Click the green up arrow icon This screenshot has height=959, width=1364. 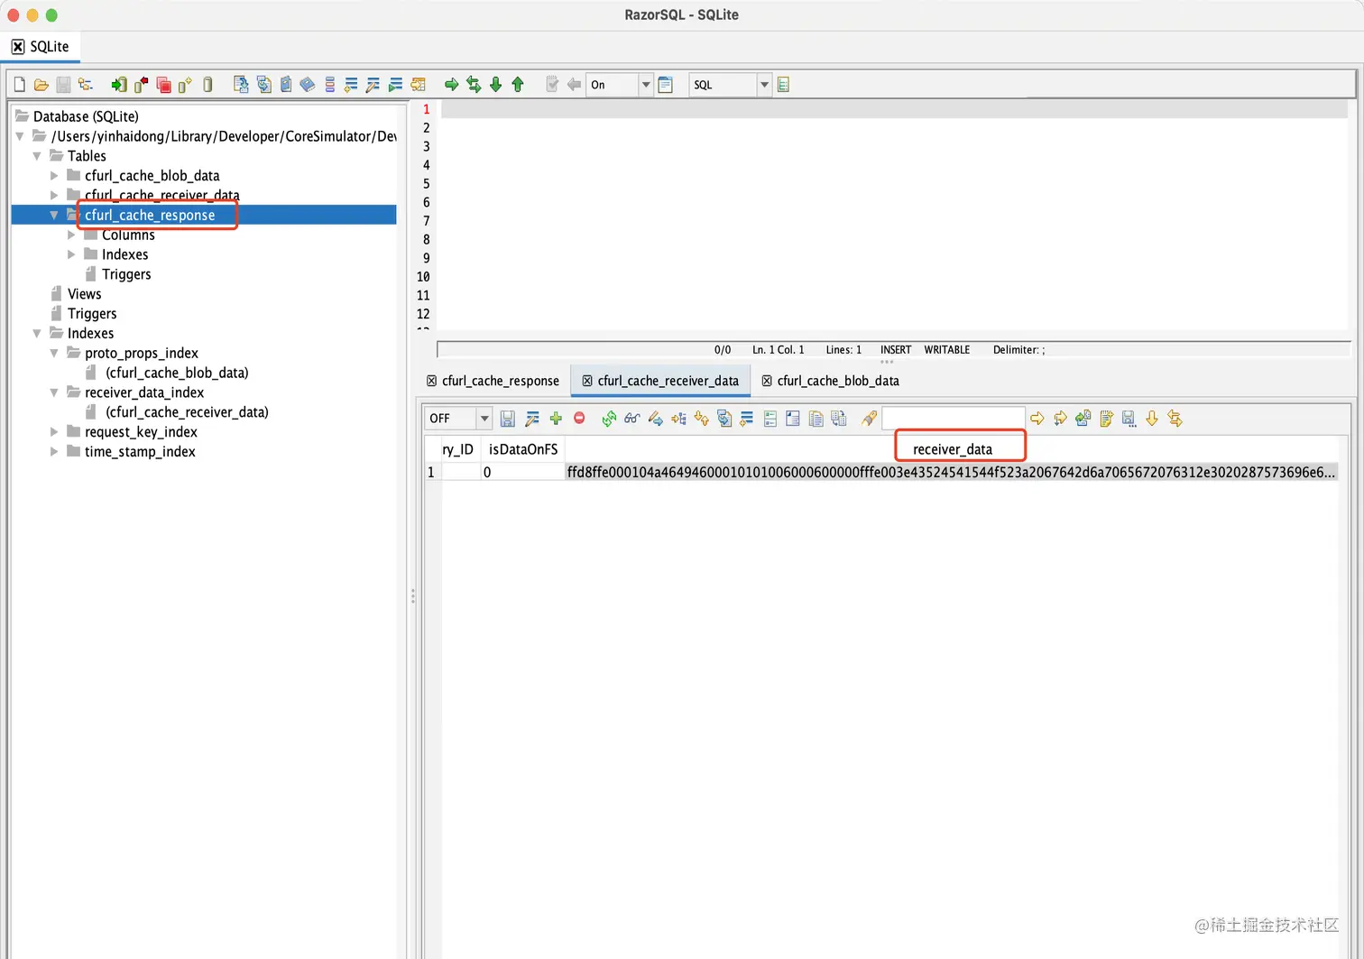pos(518,85)
